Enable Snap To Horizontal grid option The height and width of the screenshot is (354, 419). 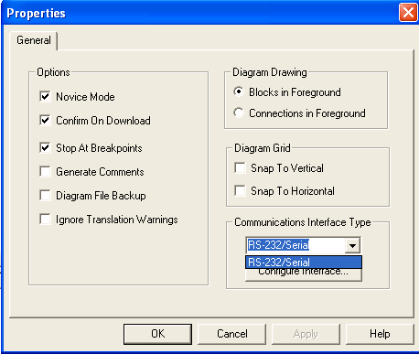click(x=240, y=191)
